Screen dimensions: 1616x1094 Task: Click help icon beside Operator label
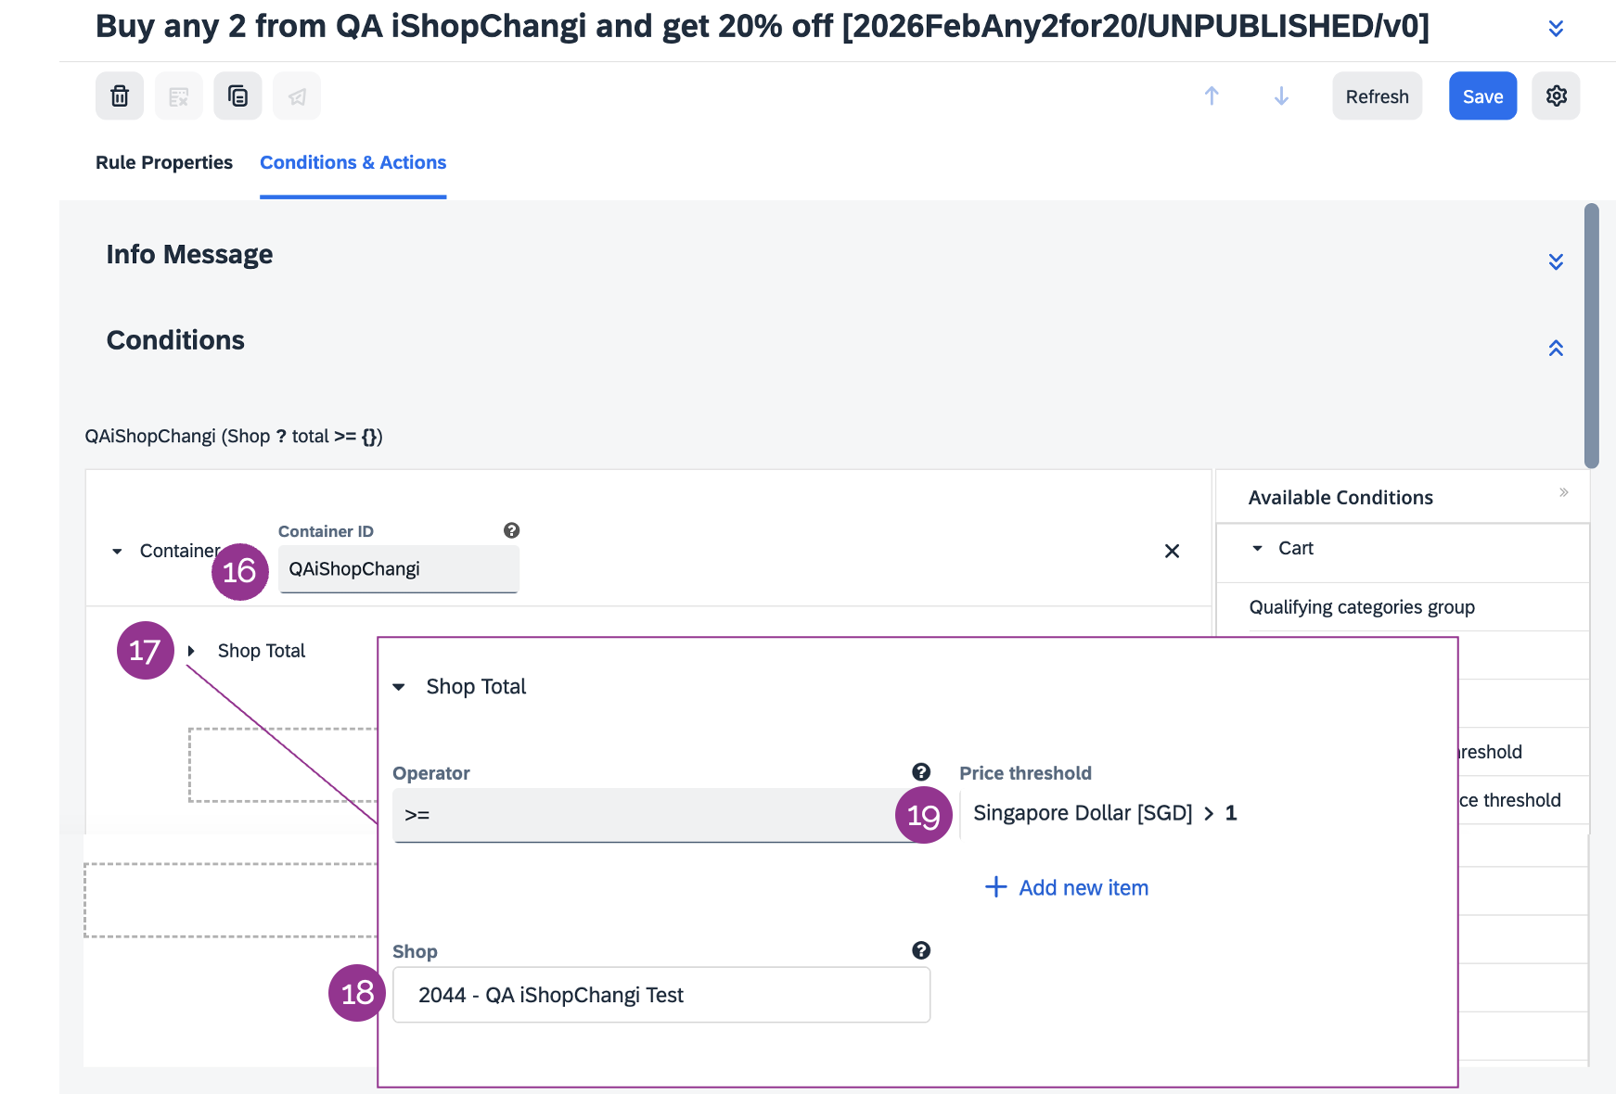920,772
